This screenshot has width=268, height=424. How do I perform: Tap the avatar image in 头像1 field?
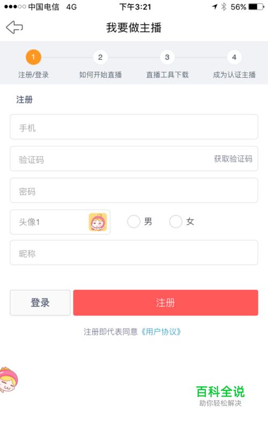coord(98,222)
